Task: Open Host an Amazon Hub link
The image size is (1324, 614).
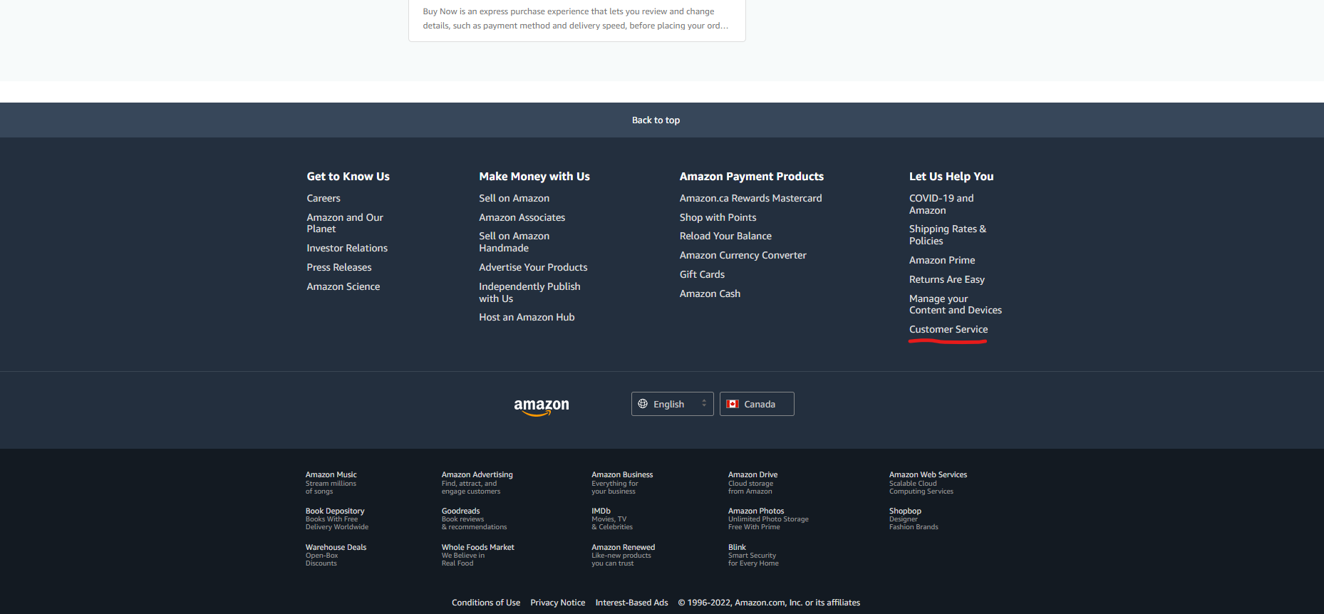Action: click(x=527, y=317)
